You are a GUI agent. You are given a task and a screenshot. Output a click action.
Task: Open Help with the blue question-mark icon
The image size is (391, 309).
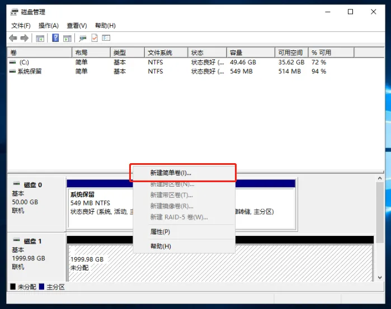55,38
